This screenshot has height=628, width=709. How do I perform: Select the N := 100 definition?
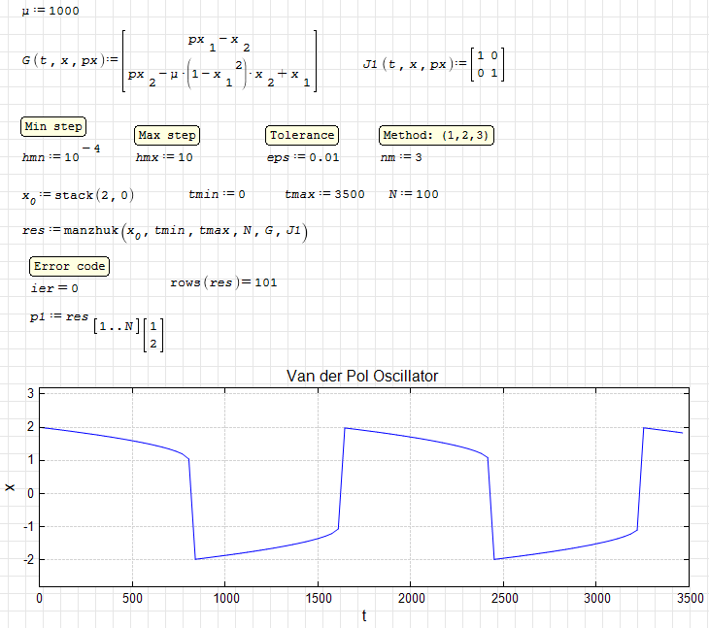click(414, 194)
